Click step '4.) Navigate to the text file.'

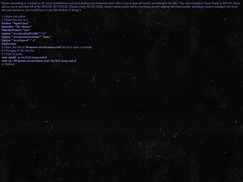point(18,50)
